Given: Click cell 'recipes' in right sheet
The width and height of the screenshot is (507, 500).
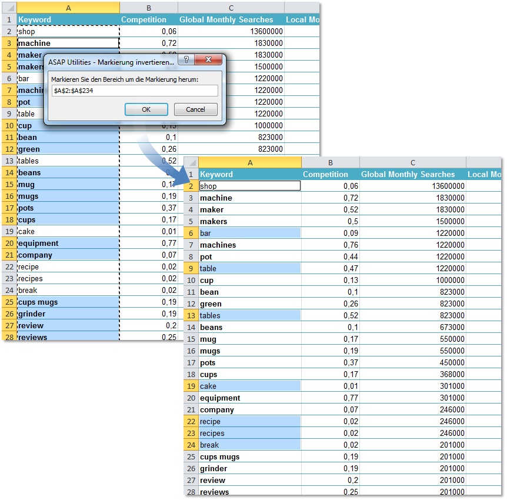Looking at the screenshot, I should (x=250, y=433).
